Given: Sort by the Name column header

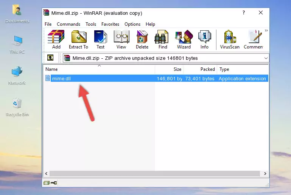Looking at the screenshot, I should (99, 69).
